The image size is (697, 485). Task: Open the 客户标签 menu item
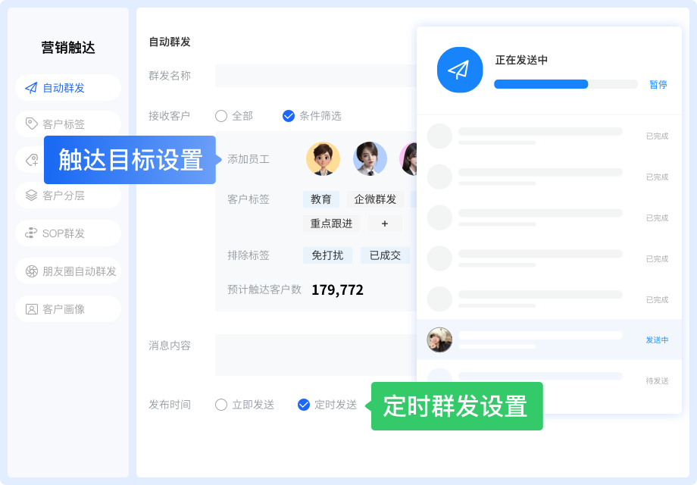(x=68, y=124)
